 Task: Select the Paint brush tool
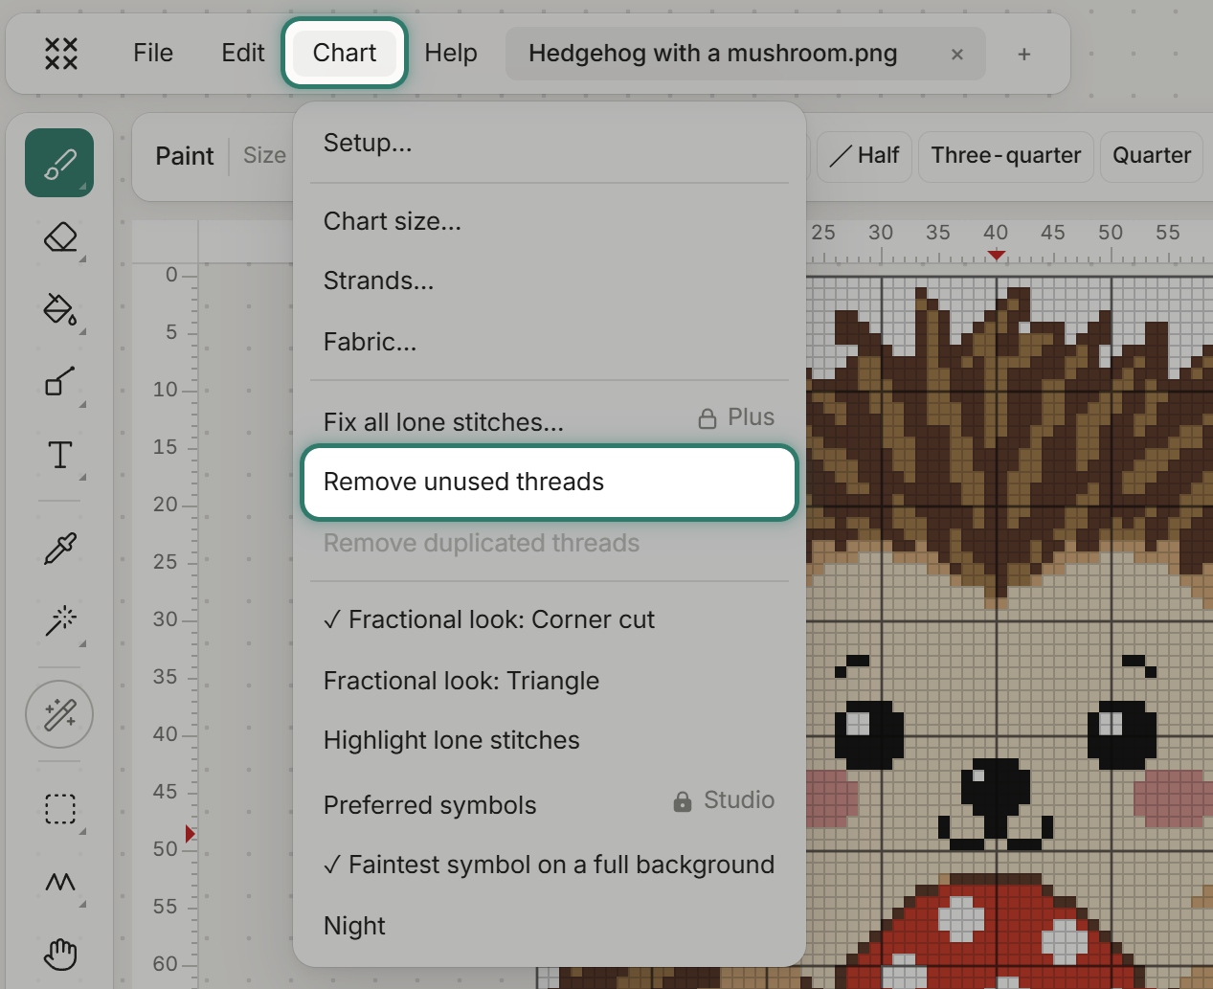click(x=59, y=163)
